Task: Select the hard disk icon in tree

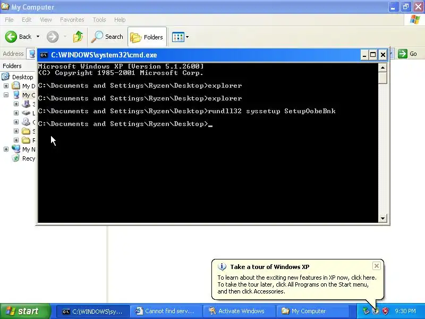Action: pos(26,113)
